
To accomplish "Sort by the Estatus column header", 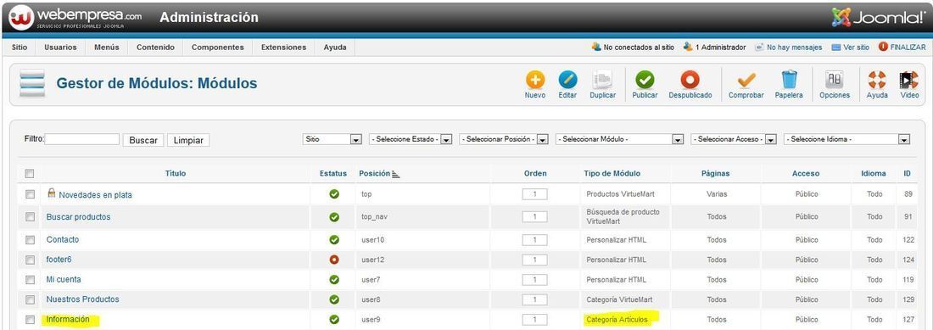I will (x=332, y=174).
